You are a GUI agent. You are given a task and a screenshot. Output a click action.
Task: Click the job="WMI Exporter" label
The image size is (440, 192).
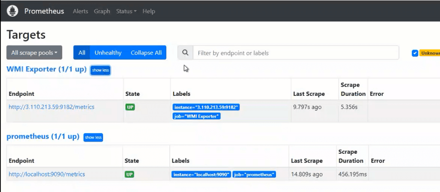point(197,116)
